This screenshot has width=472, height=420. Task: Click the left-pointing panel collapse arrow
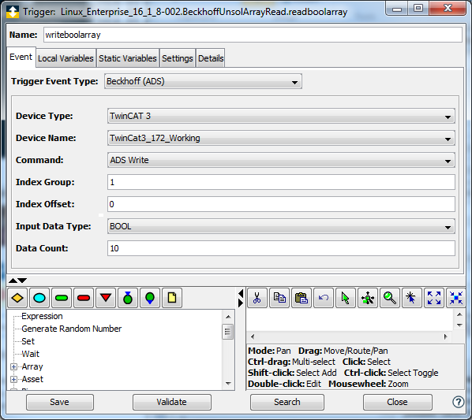pyautogui.click(x=241, y=293)
